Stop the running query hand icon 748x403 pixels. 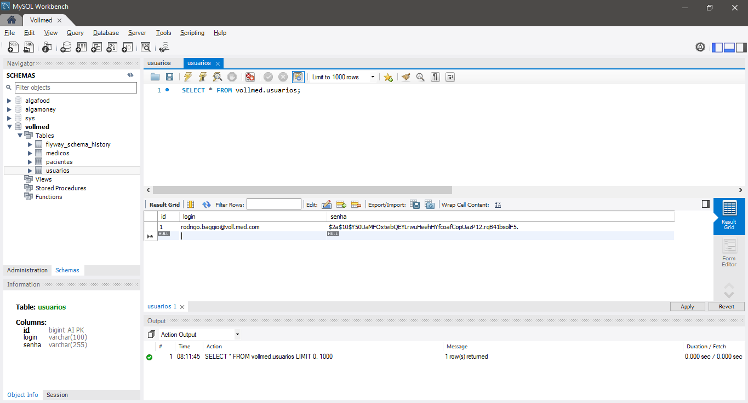coord(232,77)
